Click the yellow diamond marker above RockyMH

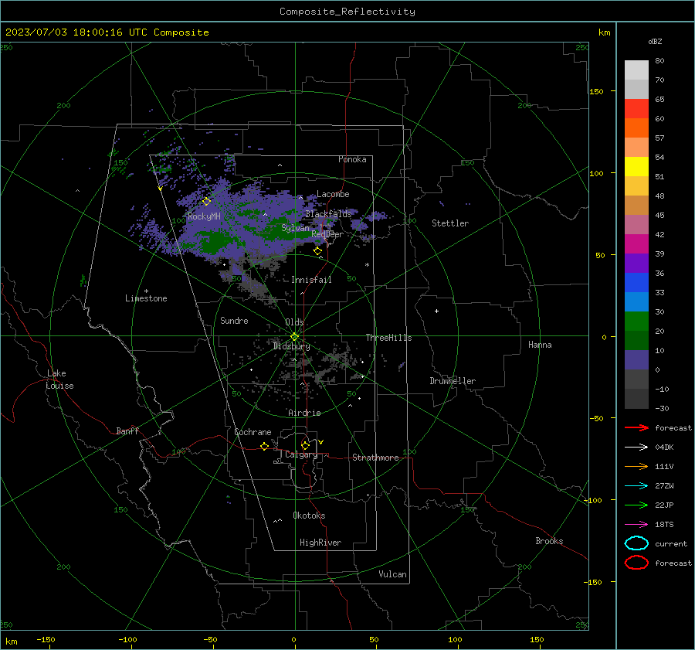[206, 202]
